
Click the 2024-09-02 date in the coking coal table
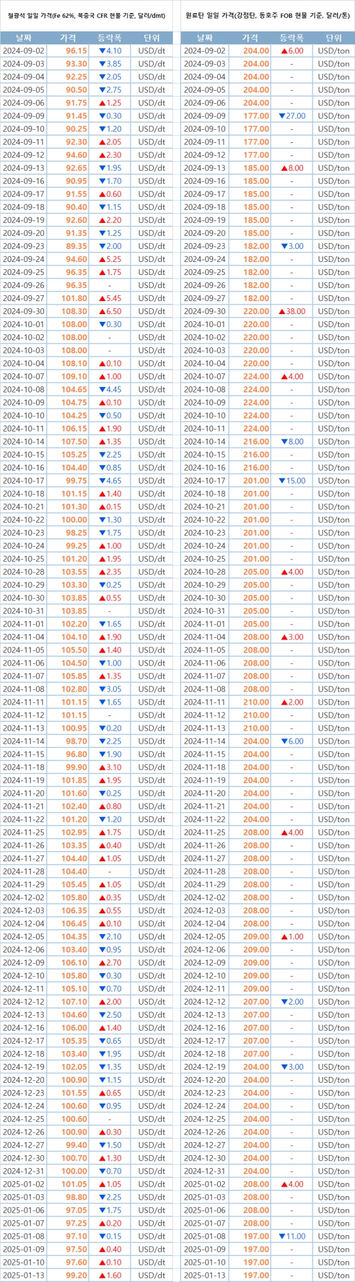click(x=205, y=51)
